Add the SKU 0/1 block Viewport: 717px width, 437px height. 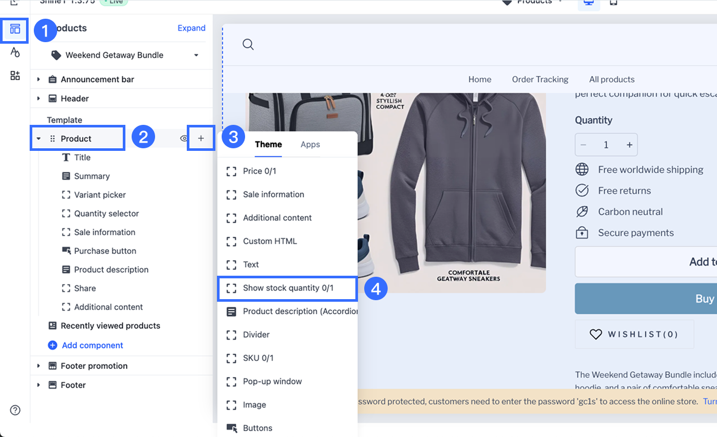[287, 358]
